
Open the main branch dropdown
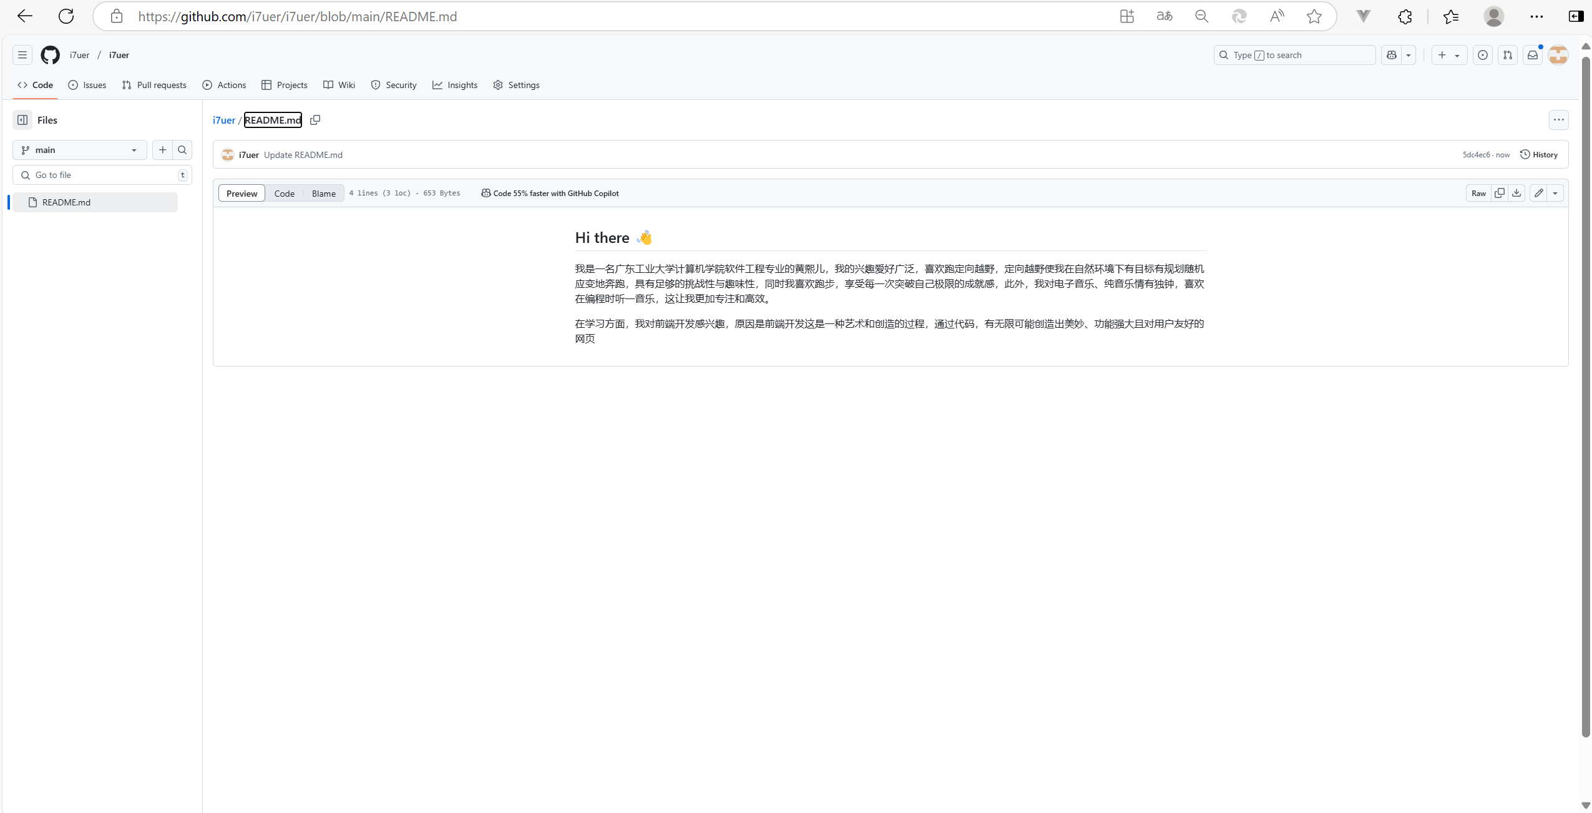tap(79, 150)
